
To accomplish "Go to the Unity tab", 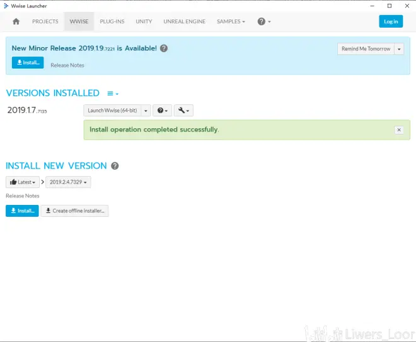I will [x=144, y=21].
